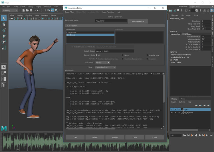Collapse the Selection section
The width and height of the screenshot is (214, 152).
pyautogui.click(x=67, y=26)
